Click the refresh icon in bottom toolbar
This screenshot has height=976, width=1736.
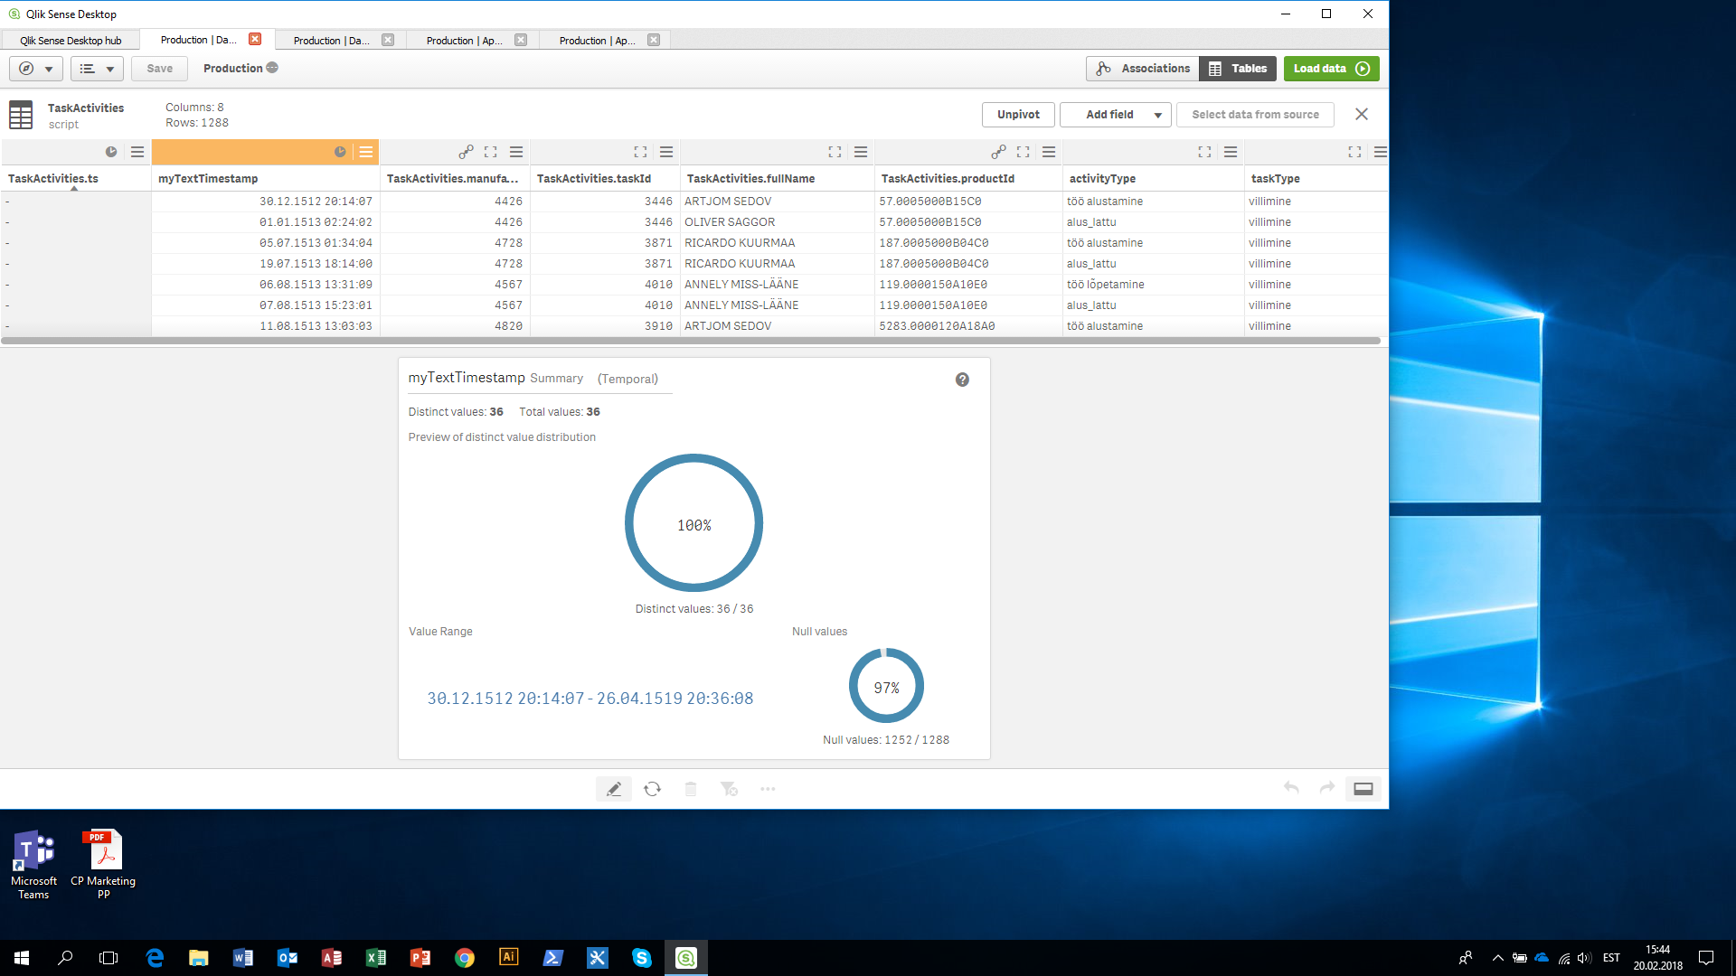click(x=652, y=789)
